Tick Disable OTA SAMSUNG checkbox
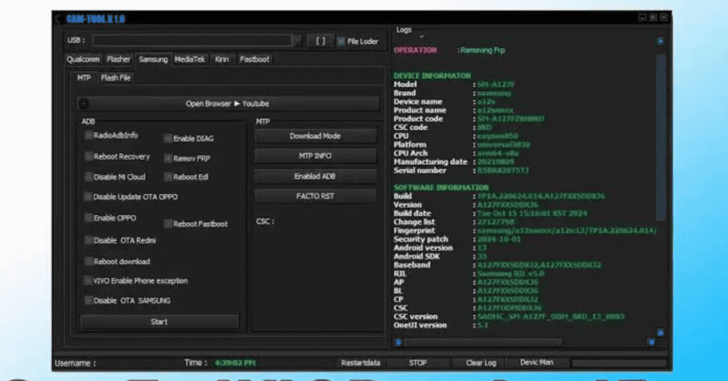The width and height of the screenshot is (728, 381). (88, 300)
